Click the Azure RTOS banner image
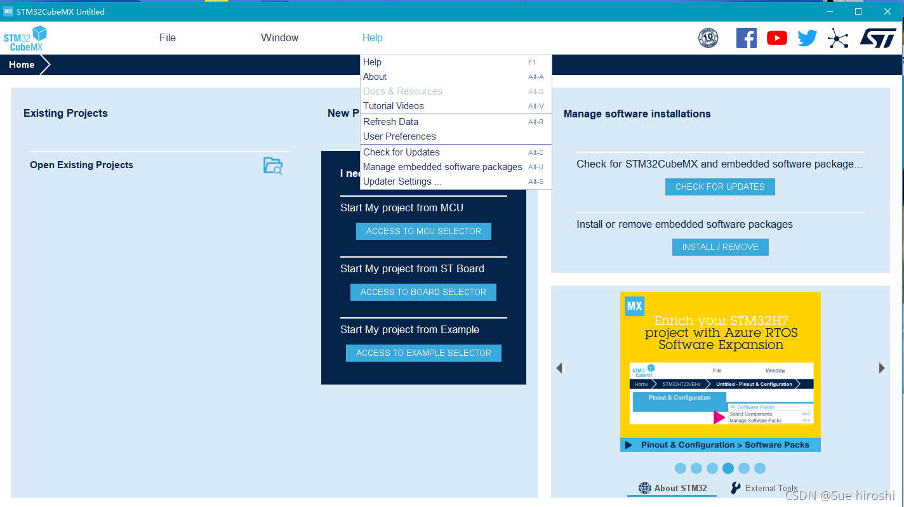 (721, 372)
